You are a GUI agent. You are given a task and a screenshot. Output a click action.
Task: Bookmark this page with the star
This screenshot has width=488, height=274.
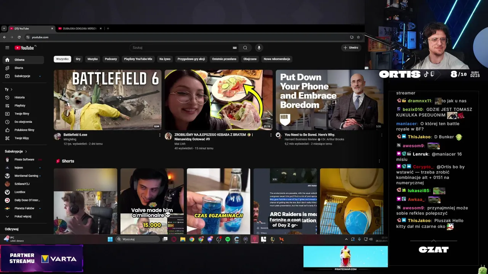point(358,37)
